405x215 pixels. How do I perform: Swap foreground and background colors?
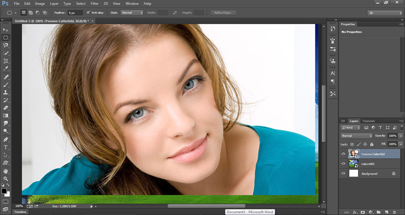(x=8, y=185)
